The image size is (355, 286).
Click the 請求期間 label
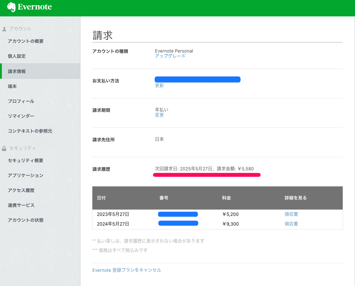point(101,110)
